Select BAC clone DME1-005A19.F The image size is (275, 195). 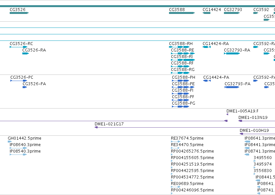(227, 114)
